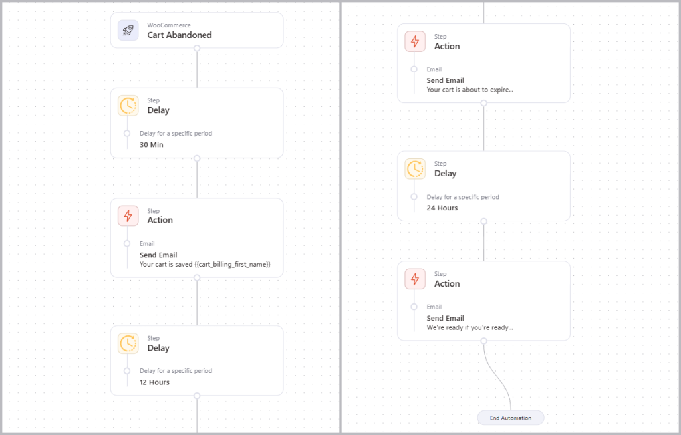Open the Cart Abandoned trigger card
The width and height of the screenshot is (681, 435).
pyautogui.click(x=197, y=29)
